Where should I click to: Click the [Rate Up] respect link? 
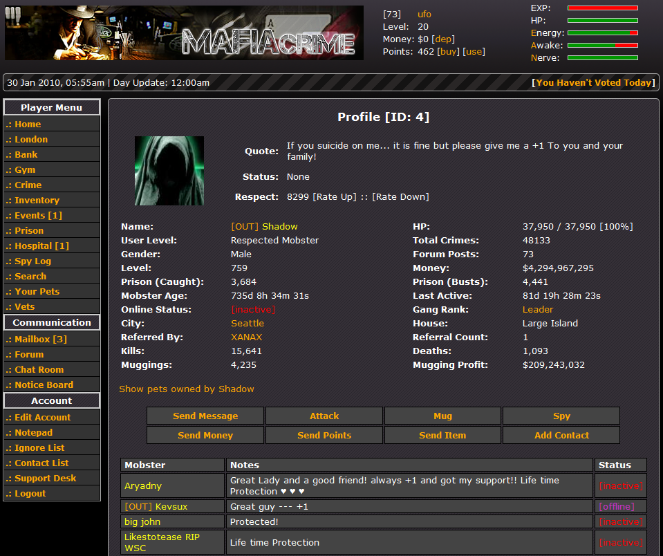pos(335,197)
